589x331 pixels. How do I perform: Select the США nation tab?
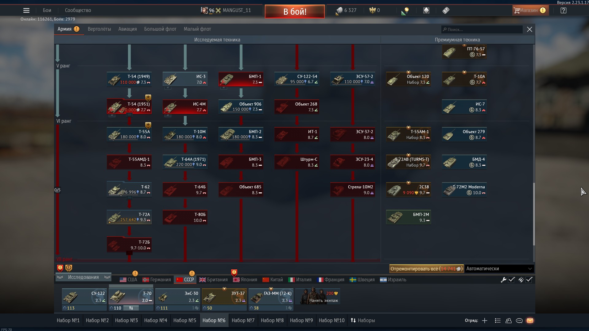pyautogui.click(x=128, y=280)
